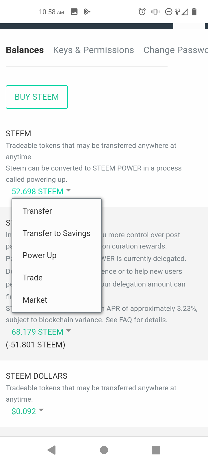
Task: Choose Transfer to Savings option
Action: point(57,233)
